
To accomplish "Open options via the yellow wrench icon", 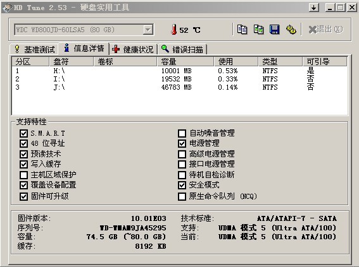I will point(291,30).
